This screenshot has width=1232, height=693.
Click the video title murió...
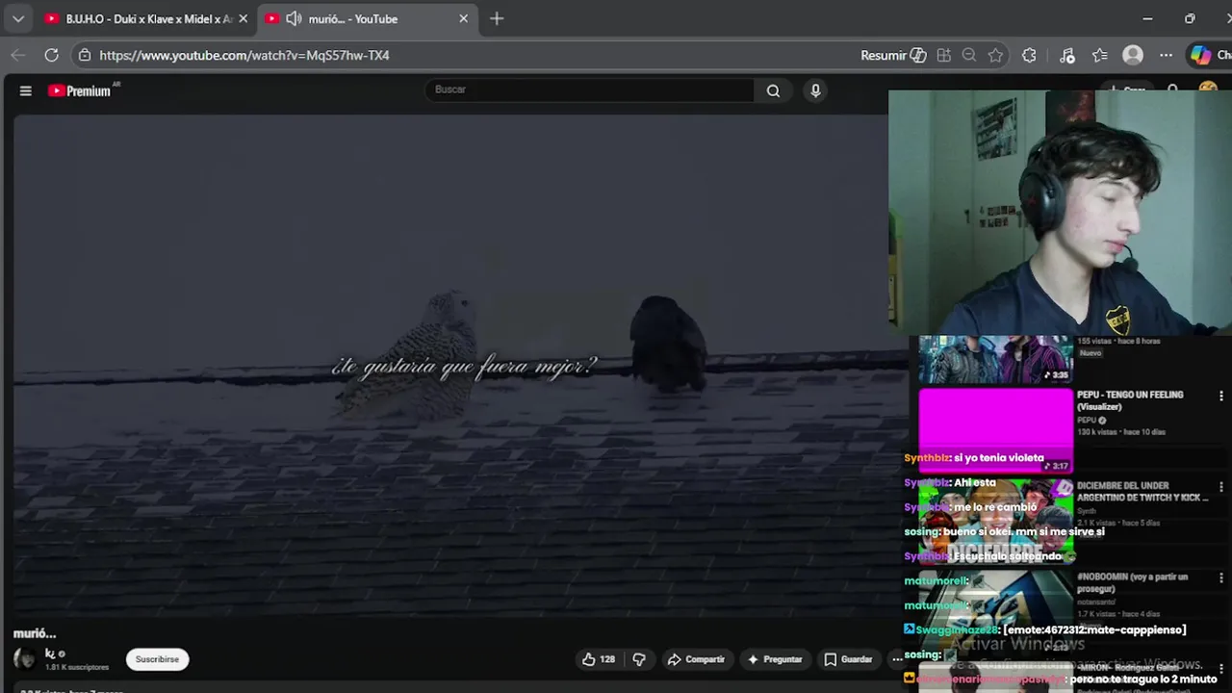(35, 633)
